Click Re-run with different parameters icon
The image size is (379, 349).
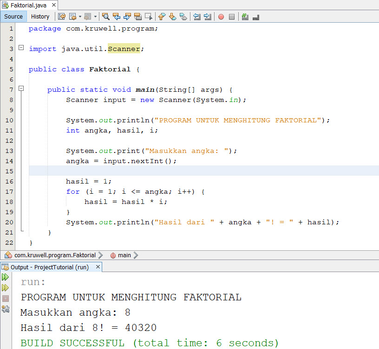pyautogui.click(x=5, y=288)
